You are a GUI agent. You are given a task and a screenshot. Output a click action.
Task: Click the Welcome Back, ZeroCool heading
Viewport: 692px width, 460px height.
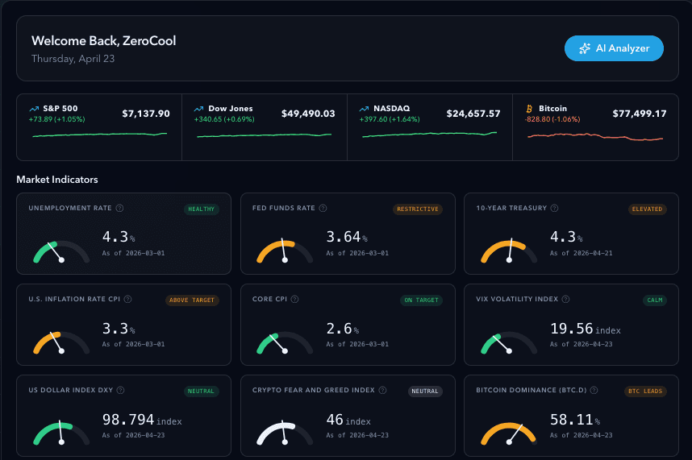click(x=104, y=41)
